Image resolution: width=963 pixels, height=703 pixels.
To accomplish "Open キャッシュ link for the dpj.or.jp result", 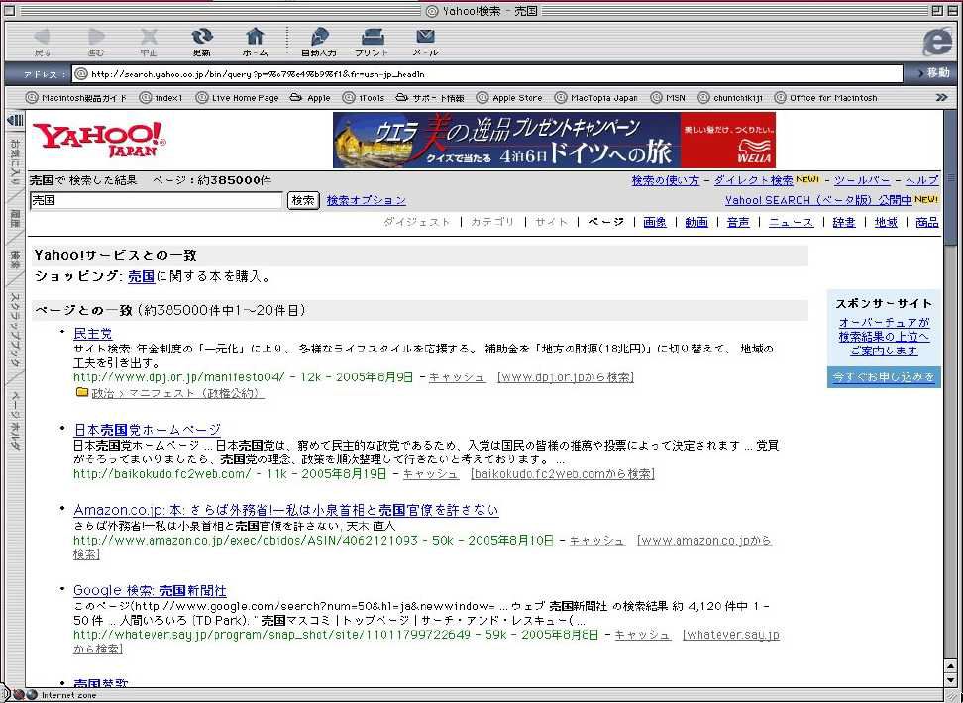I will [457, 377].
